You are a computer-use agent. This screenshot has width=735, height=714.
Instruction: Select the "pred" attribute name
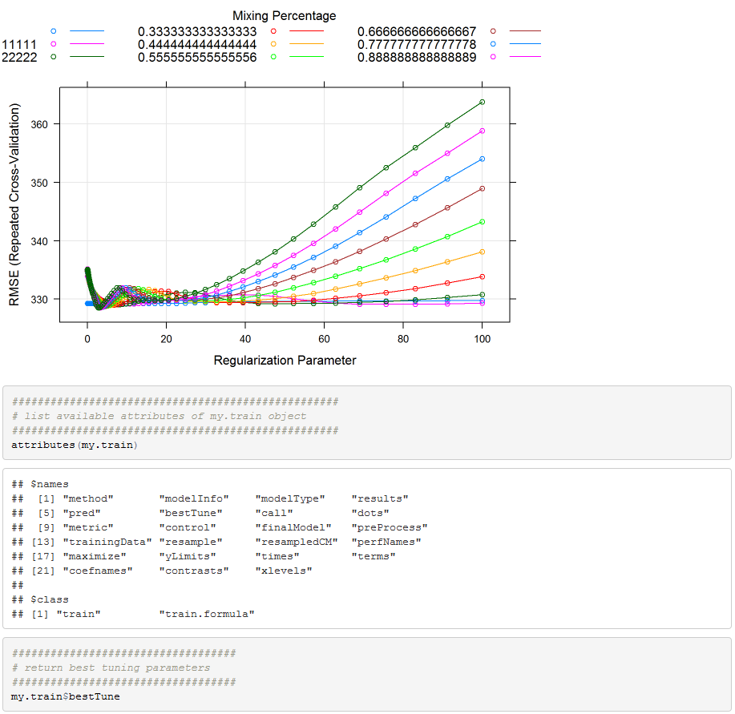82,513
